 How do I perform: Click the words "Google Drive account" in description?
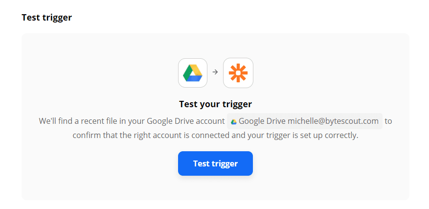point(185,121)
